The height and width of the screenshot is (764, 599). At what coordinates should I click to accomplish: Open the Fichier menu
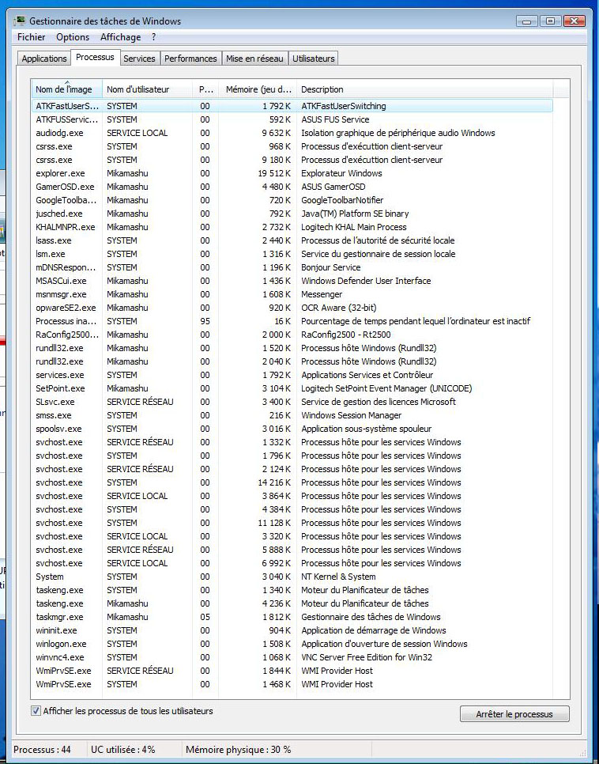point(31,37)
